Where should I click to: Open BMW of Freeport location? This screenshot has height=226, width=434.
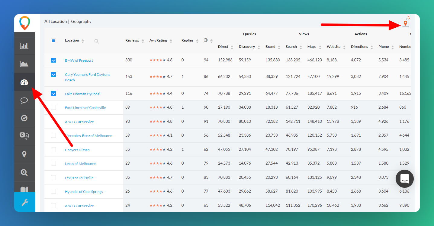coord(79,60)
